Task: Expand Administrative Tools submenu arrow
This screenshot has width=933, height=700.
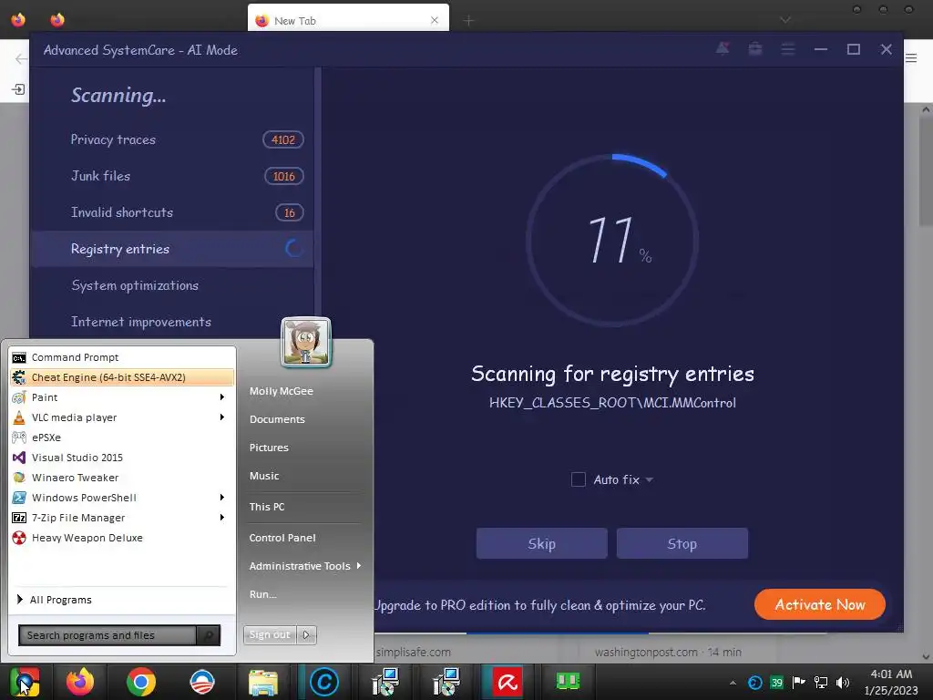Action: coord(359,565)
